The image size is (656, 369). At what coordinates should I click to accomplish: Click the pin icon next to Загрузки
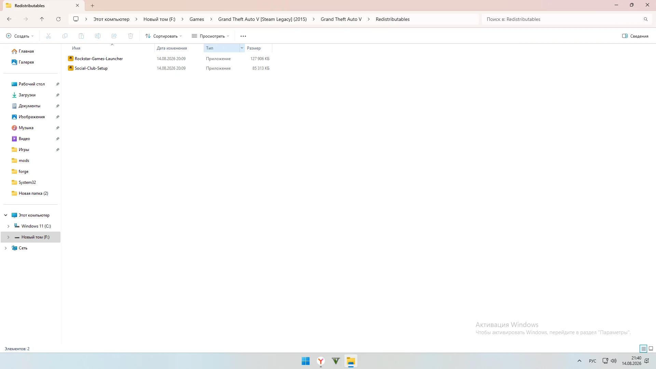point(58,95)
